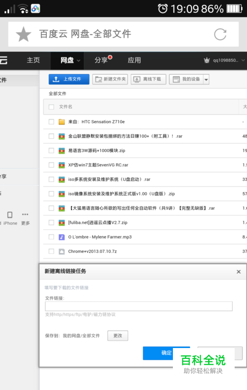Click archive icon of 金山联盟 rar
This screenshot has height=390, width=247.
coord(62,136)
